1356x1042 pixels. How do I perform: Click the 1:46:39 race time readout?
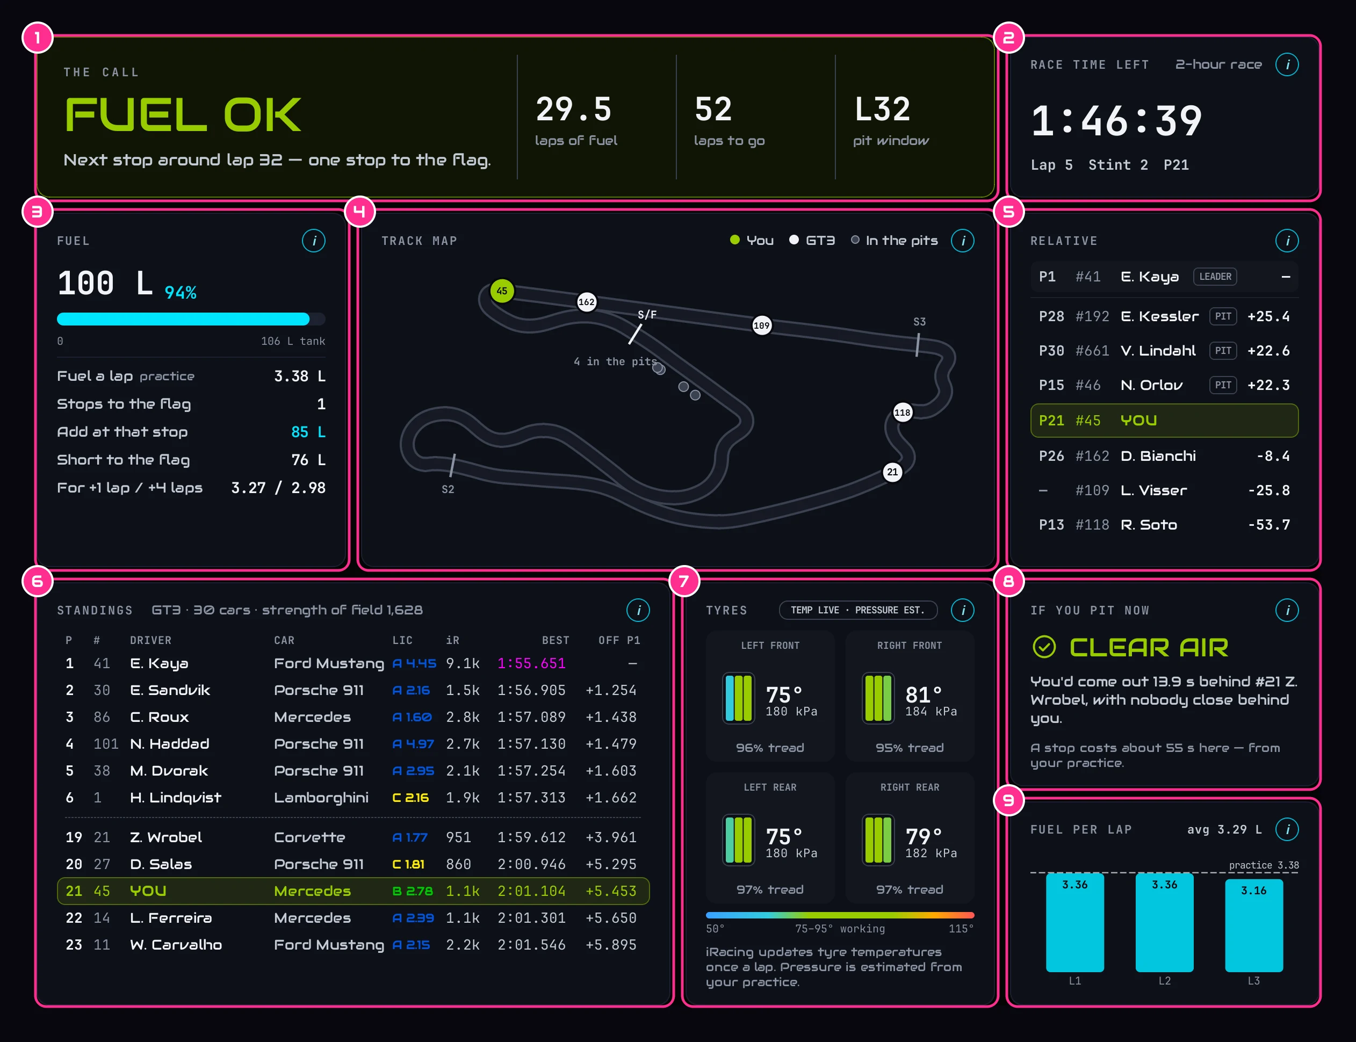tap(1116, 121)
